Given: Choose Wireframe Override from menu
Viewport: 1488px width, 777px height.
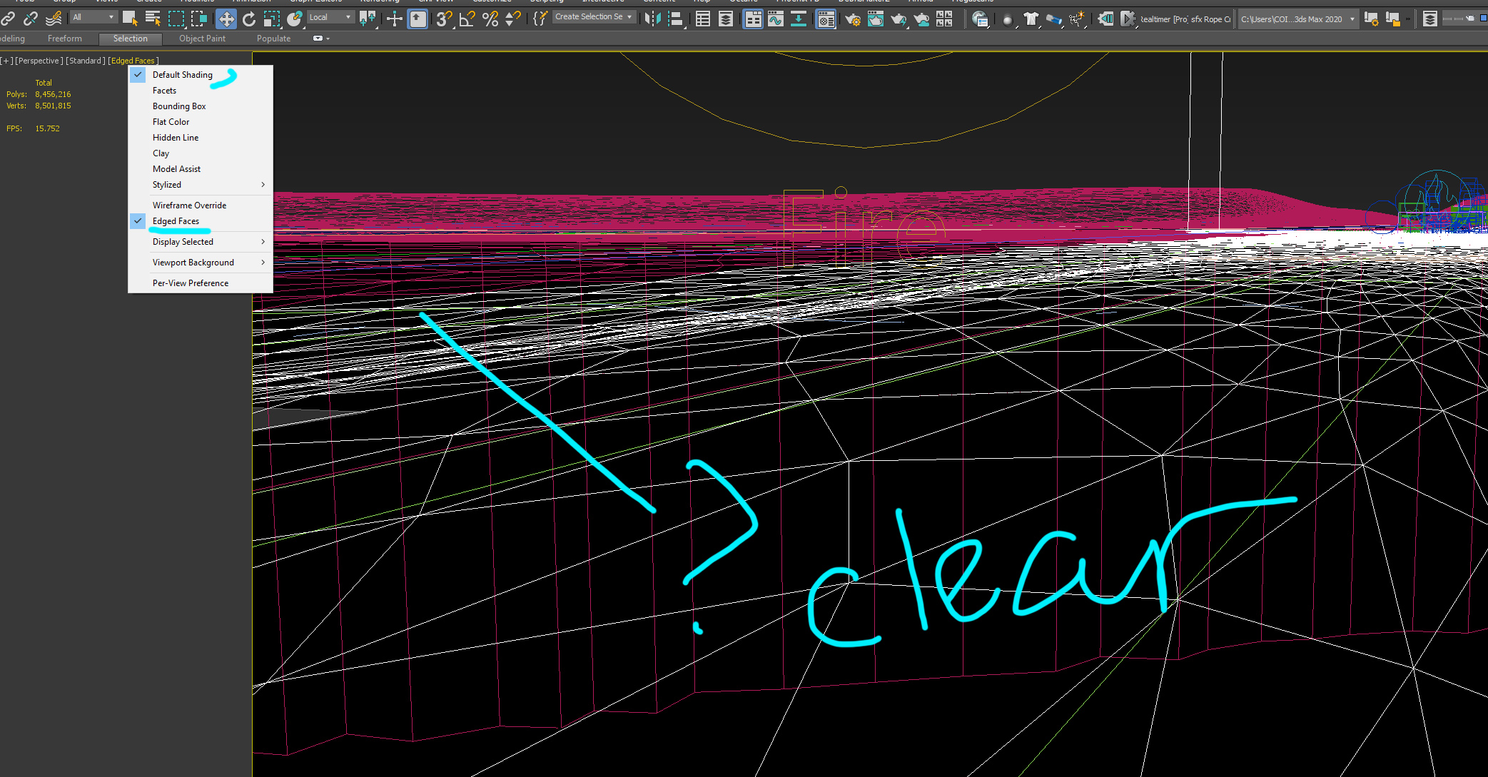Looking at the screenshot, I should (x=189, y=205).
